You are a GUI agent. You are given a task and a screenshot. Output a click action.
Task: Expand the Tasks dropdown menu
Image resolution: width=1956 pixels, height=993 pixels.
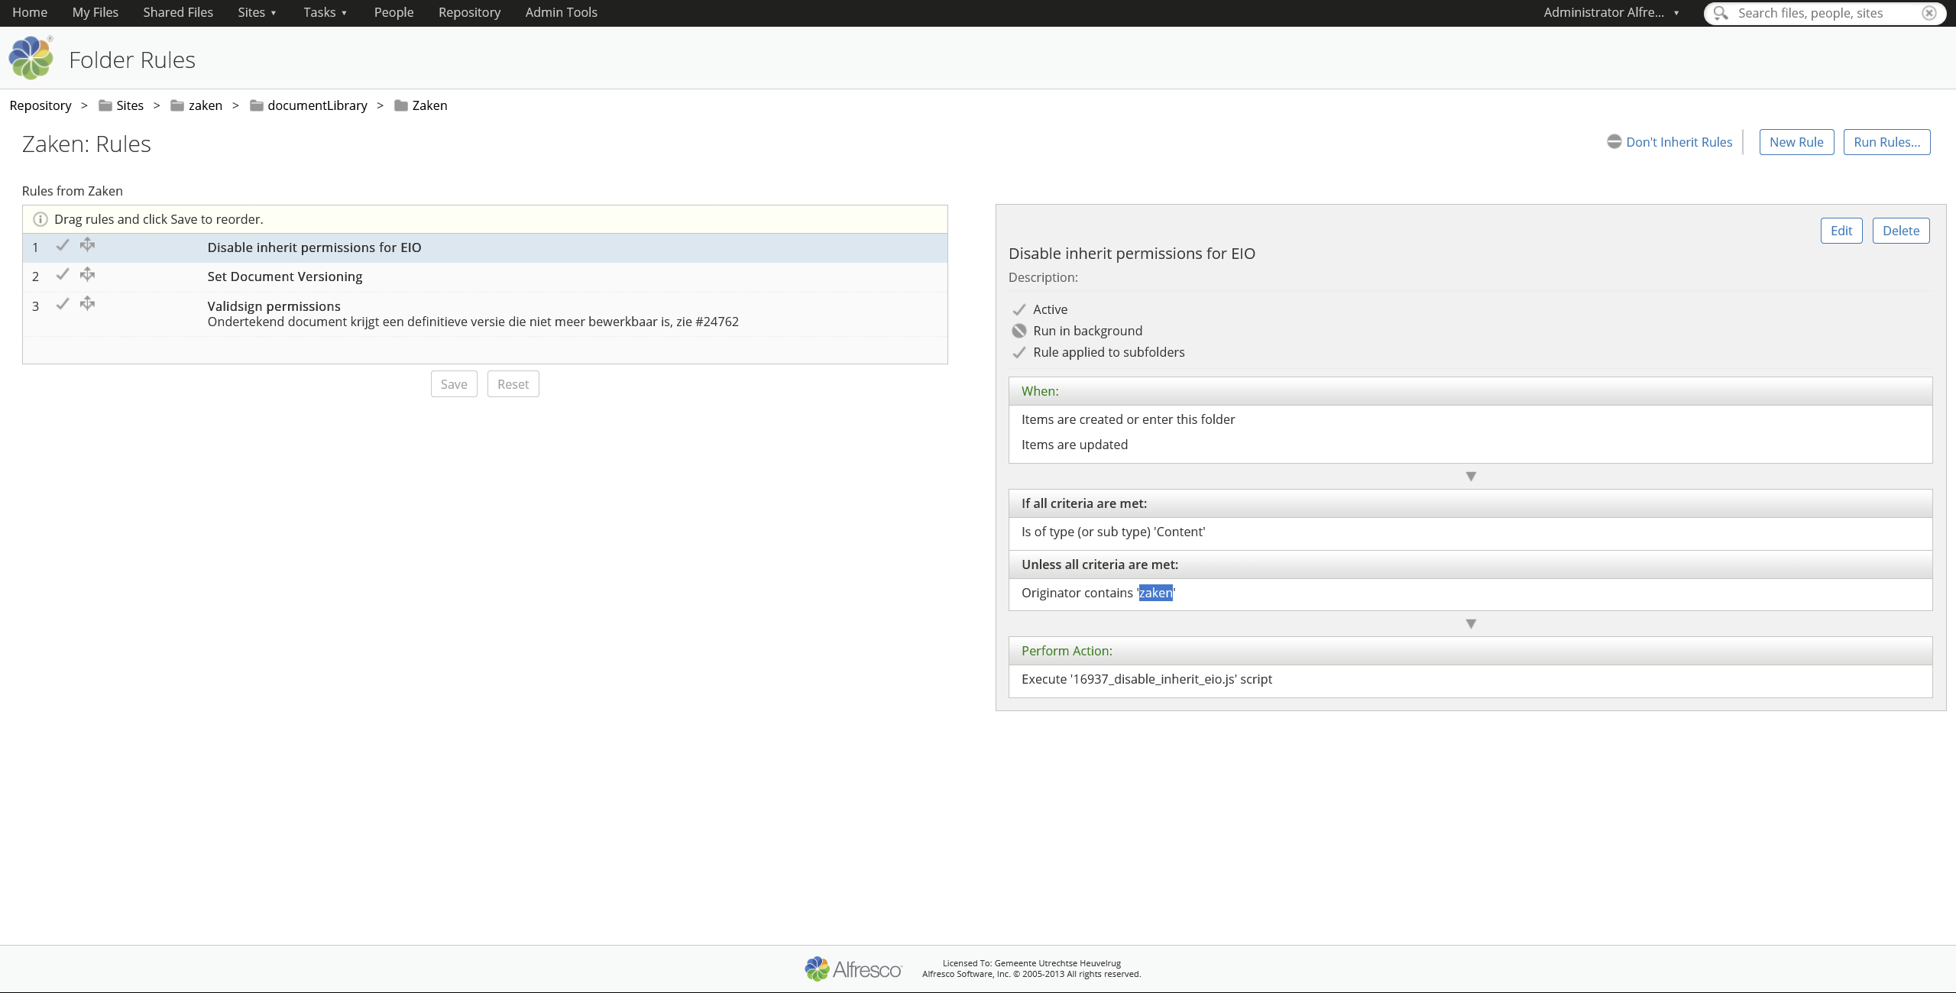(325, 12)
